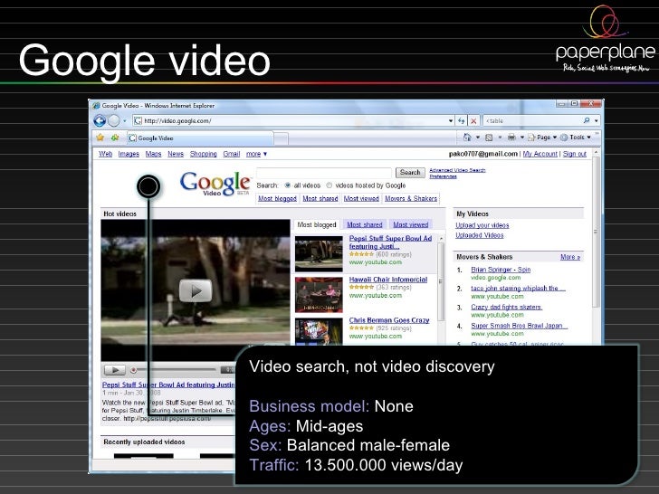Viewport: 659px width, 494px height.
Task: Open 'Movers & Shakers' link below search
Action: (411, 198)
